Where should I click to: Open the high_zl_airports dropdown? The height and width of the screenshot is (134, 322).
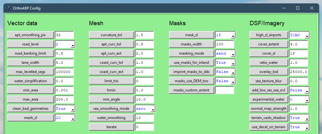[307, 35]
